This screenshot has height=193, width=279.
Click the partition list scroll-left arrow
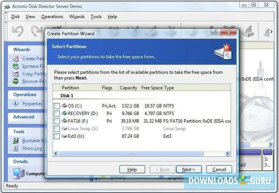[56, 153]
